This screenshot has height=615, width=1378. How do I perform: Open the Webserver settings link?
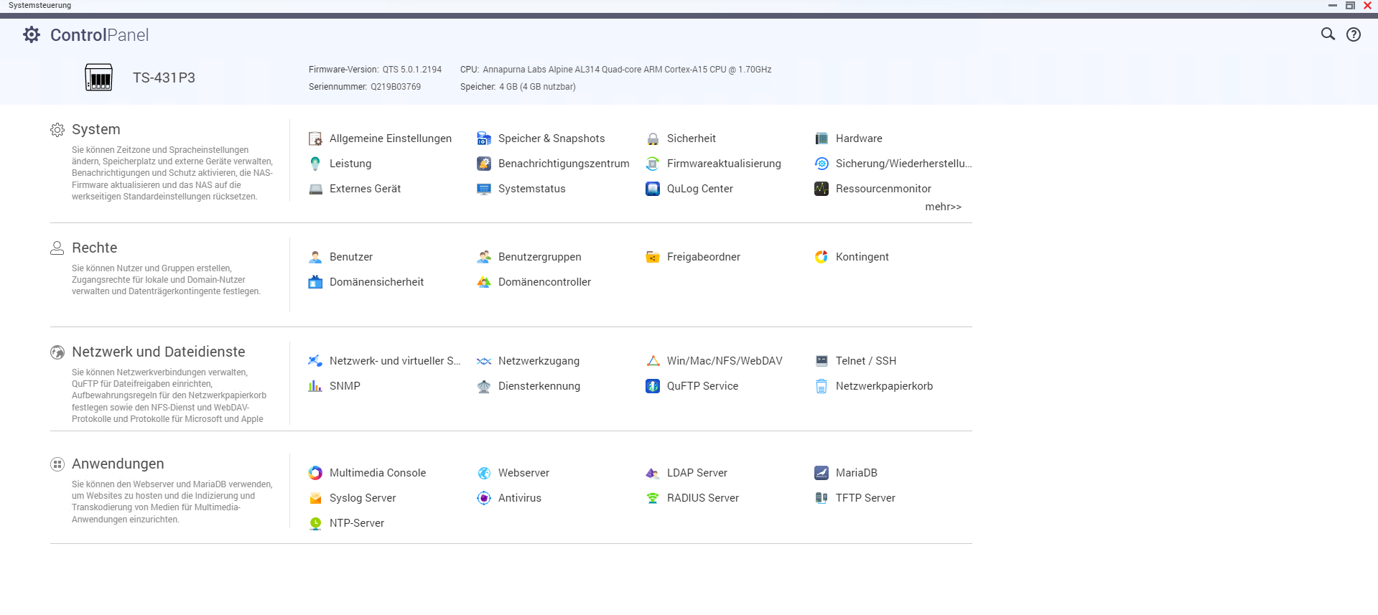[523, 473]
